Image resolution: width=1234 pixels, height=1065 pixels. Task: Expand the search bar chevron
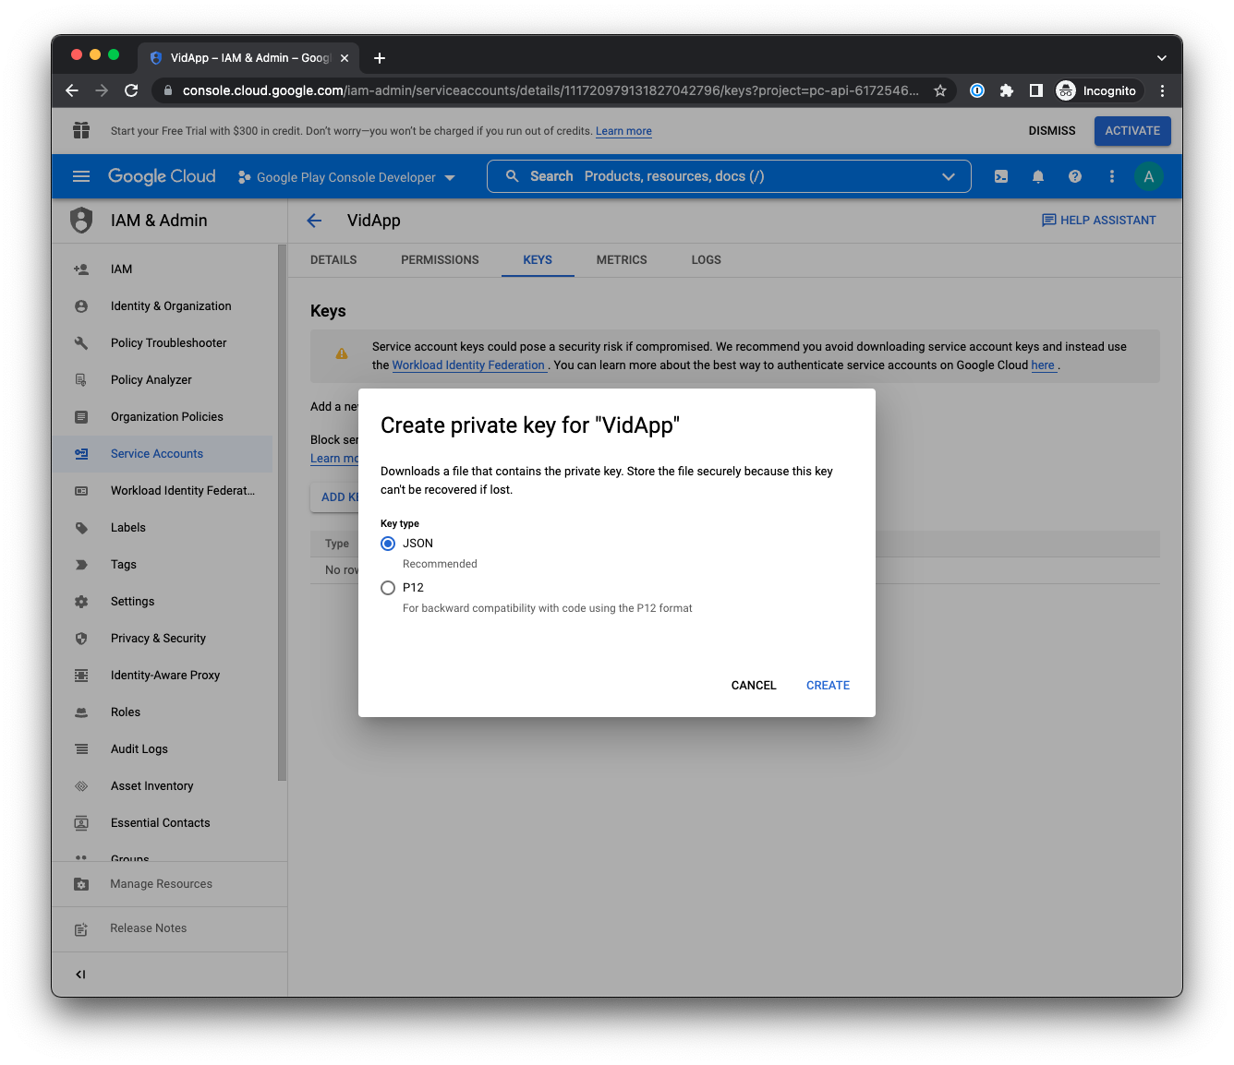948,176
